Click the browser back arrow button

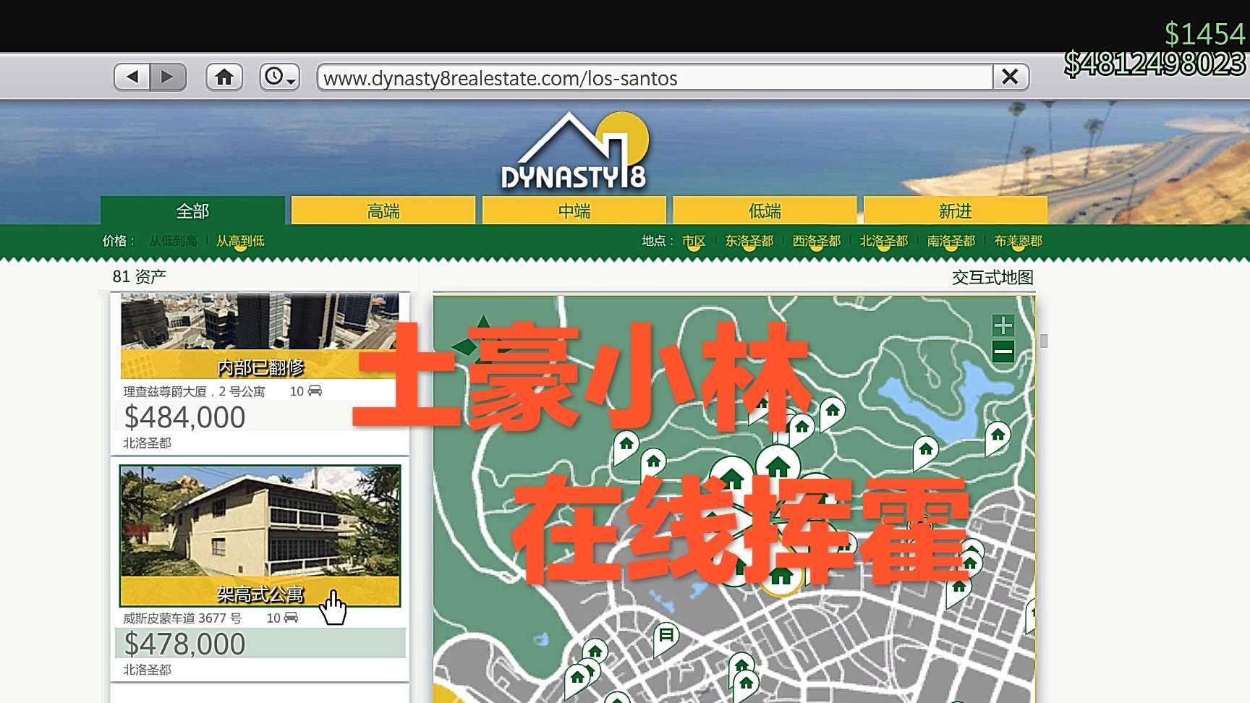tap(132, 77)
